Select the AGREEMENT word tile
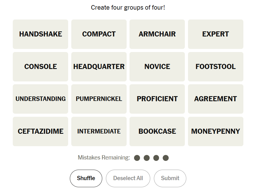This screenshot has height=192, width=255. tap(216, 99)
